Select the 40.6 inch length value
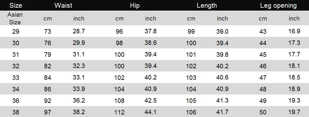 pyautogui.click(x=222, y=77)
